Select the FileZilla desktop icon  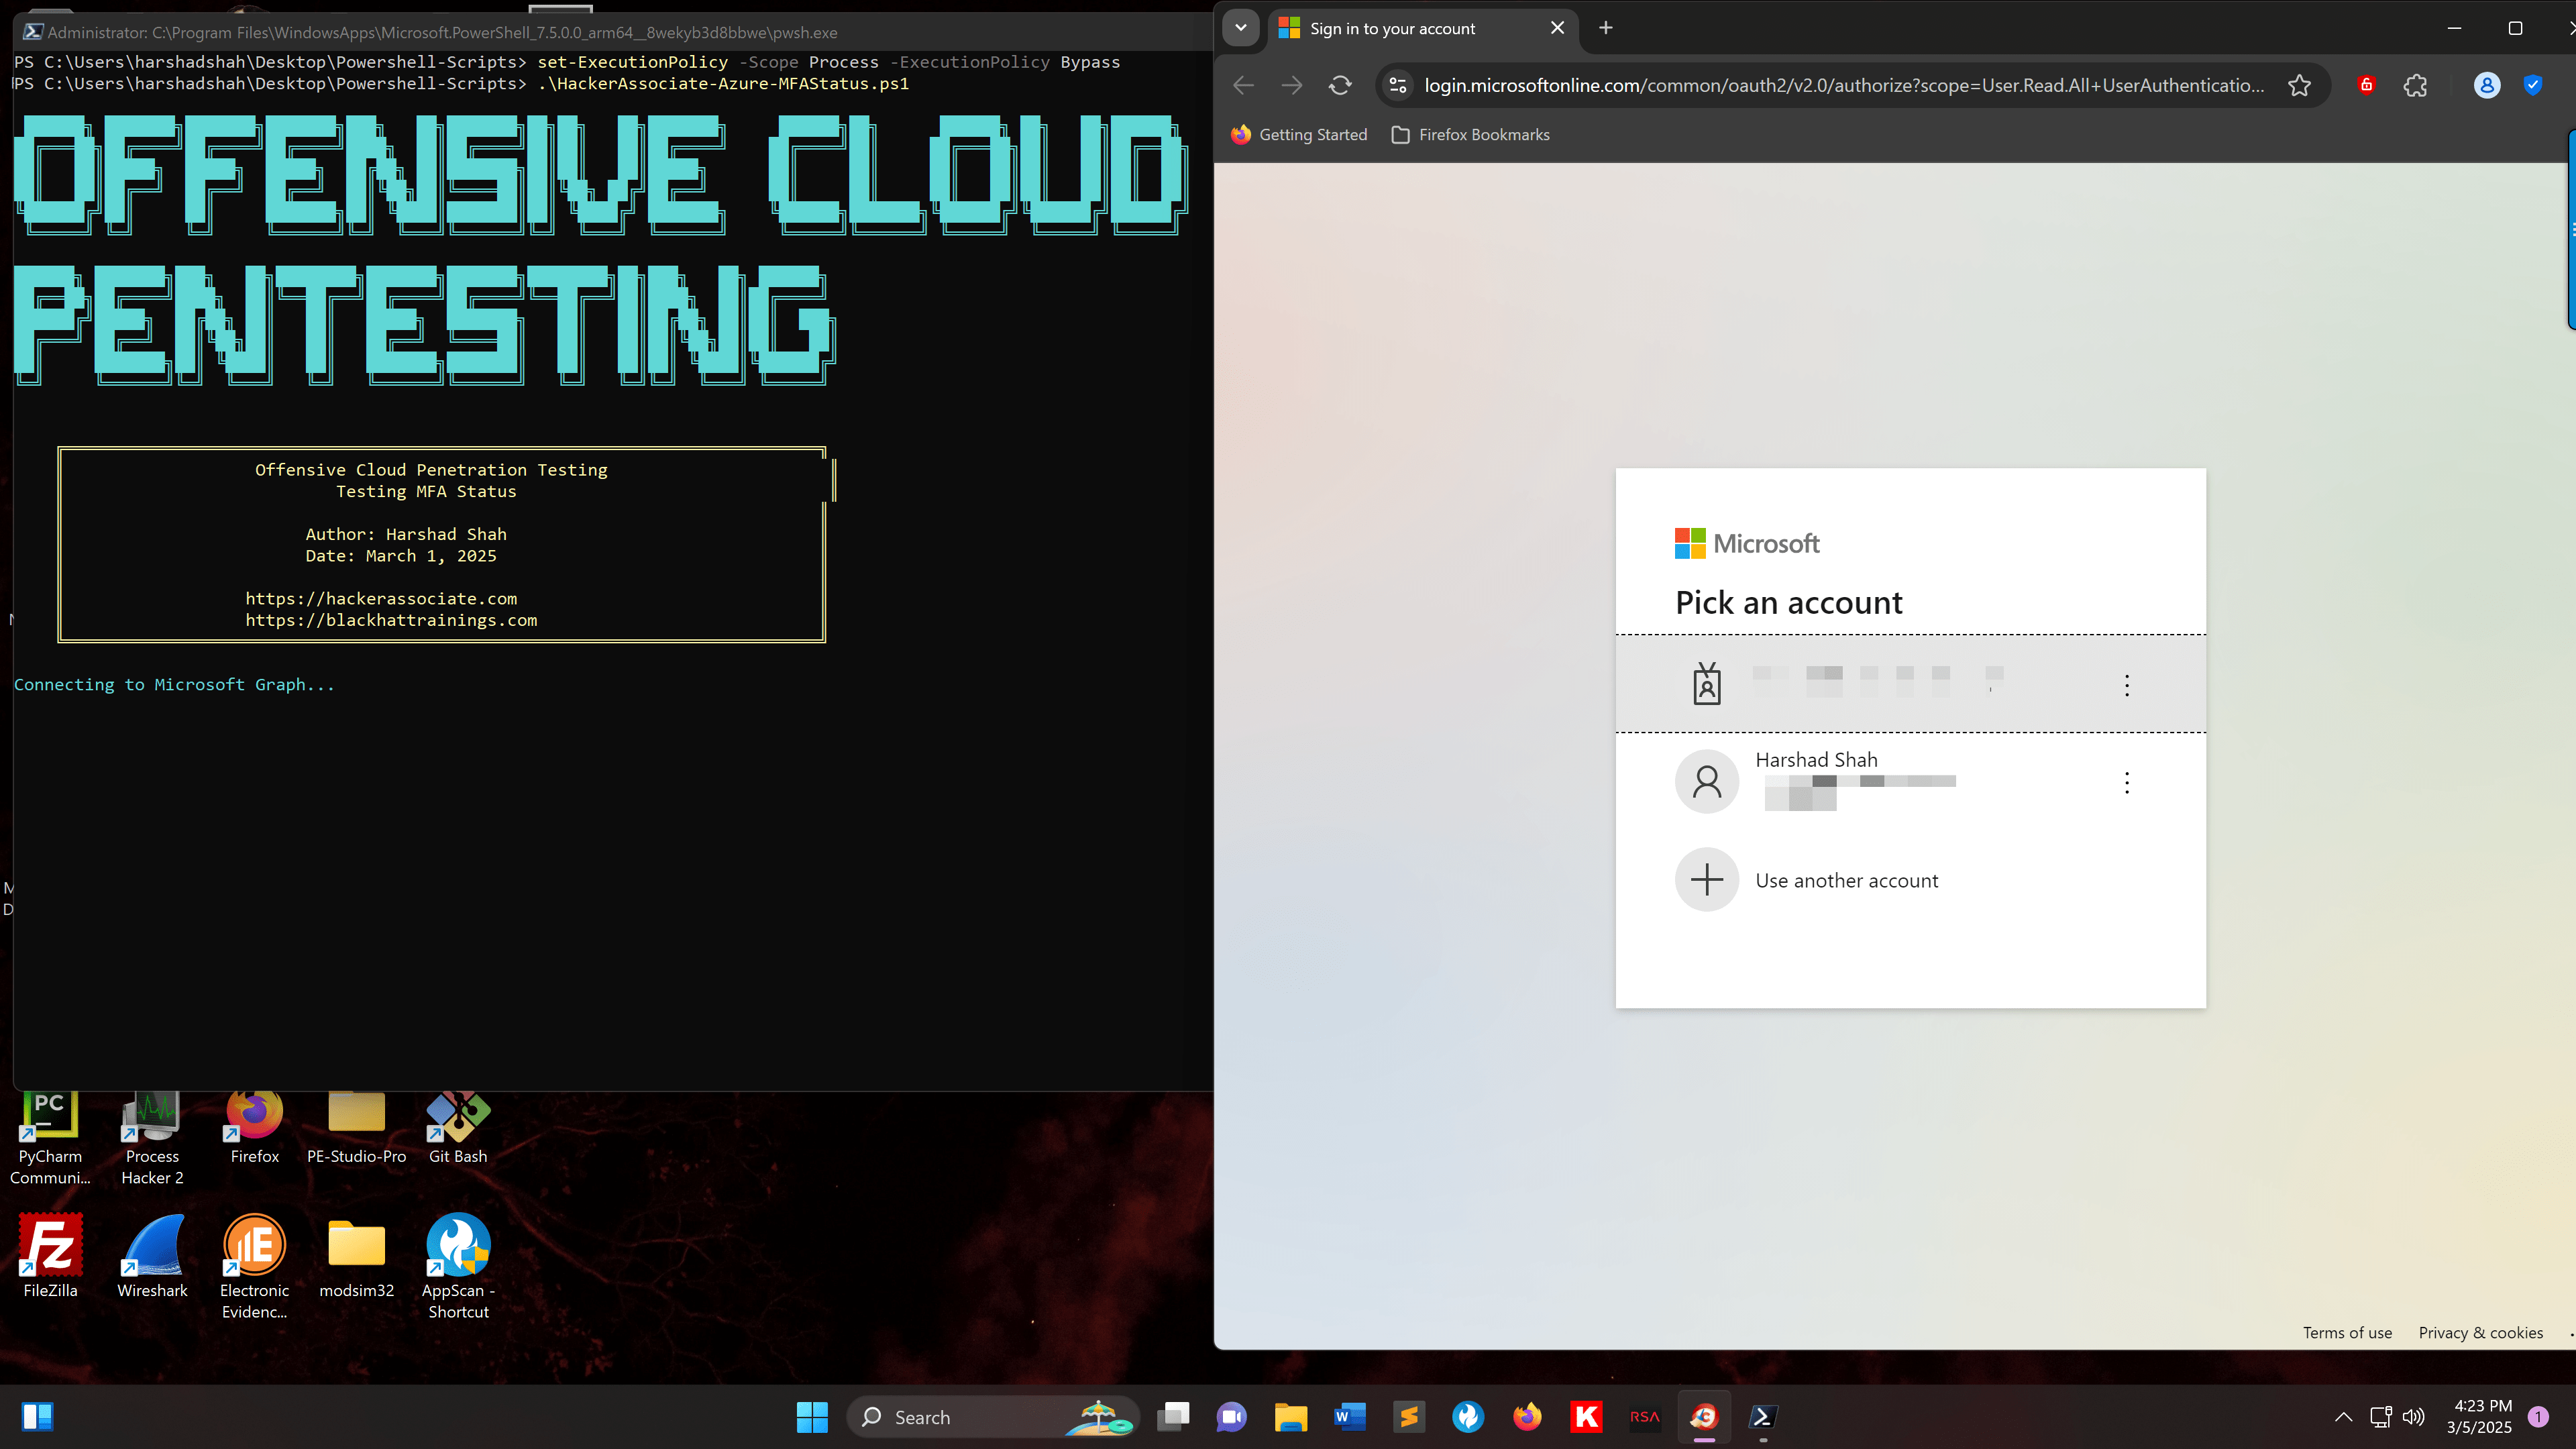coord(50,1256)
